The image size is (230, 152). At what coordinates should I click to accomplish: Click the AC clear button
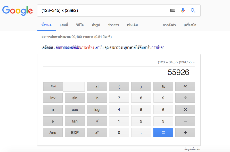185,86
